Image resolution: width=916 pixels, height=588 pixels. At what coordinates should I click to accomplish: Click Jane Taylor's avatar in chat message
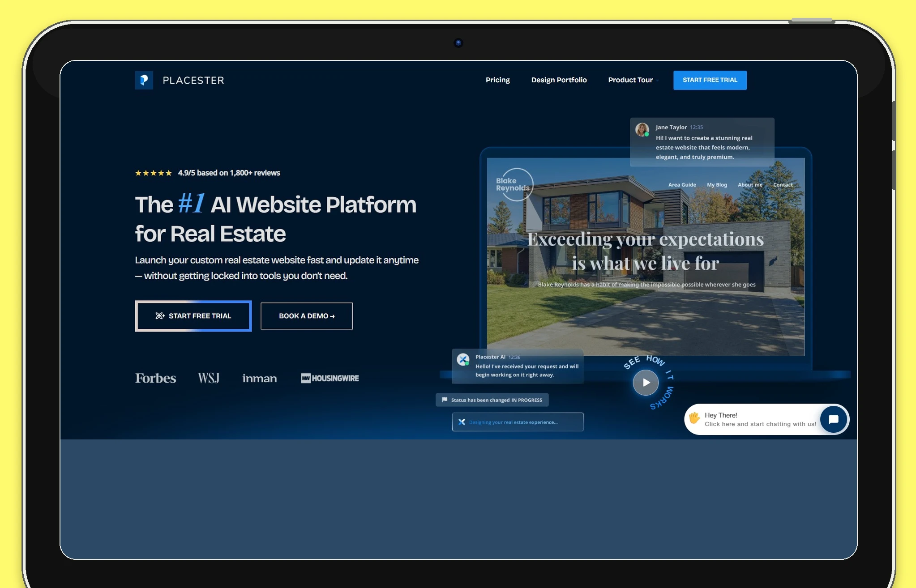click(642, 129)
